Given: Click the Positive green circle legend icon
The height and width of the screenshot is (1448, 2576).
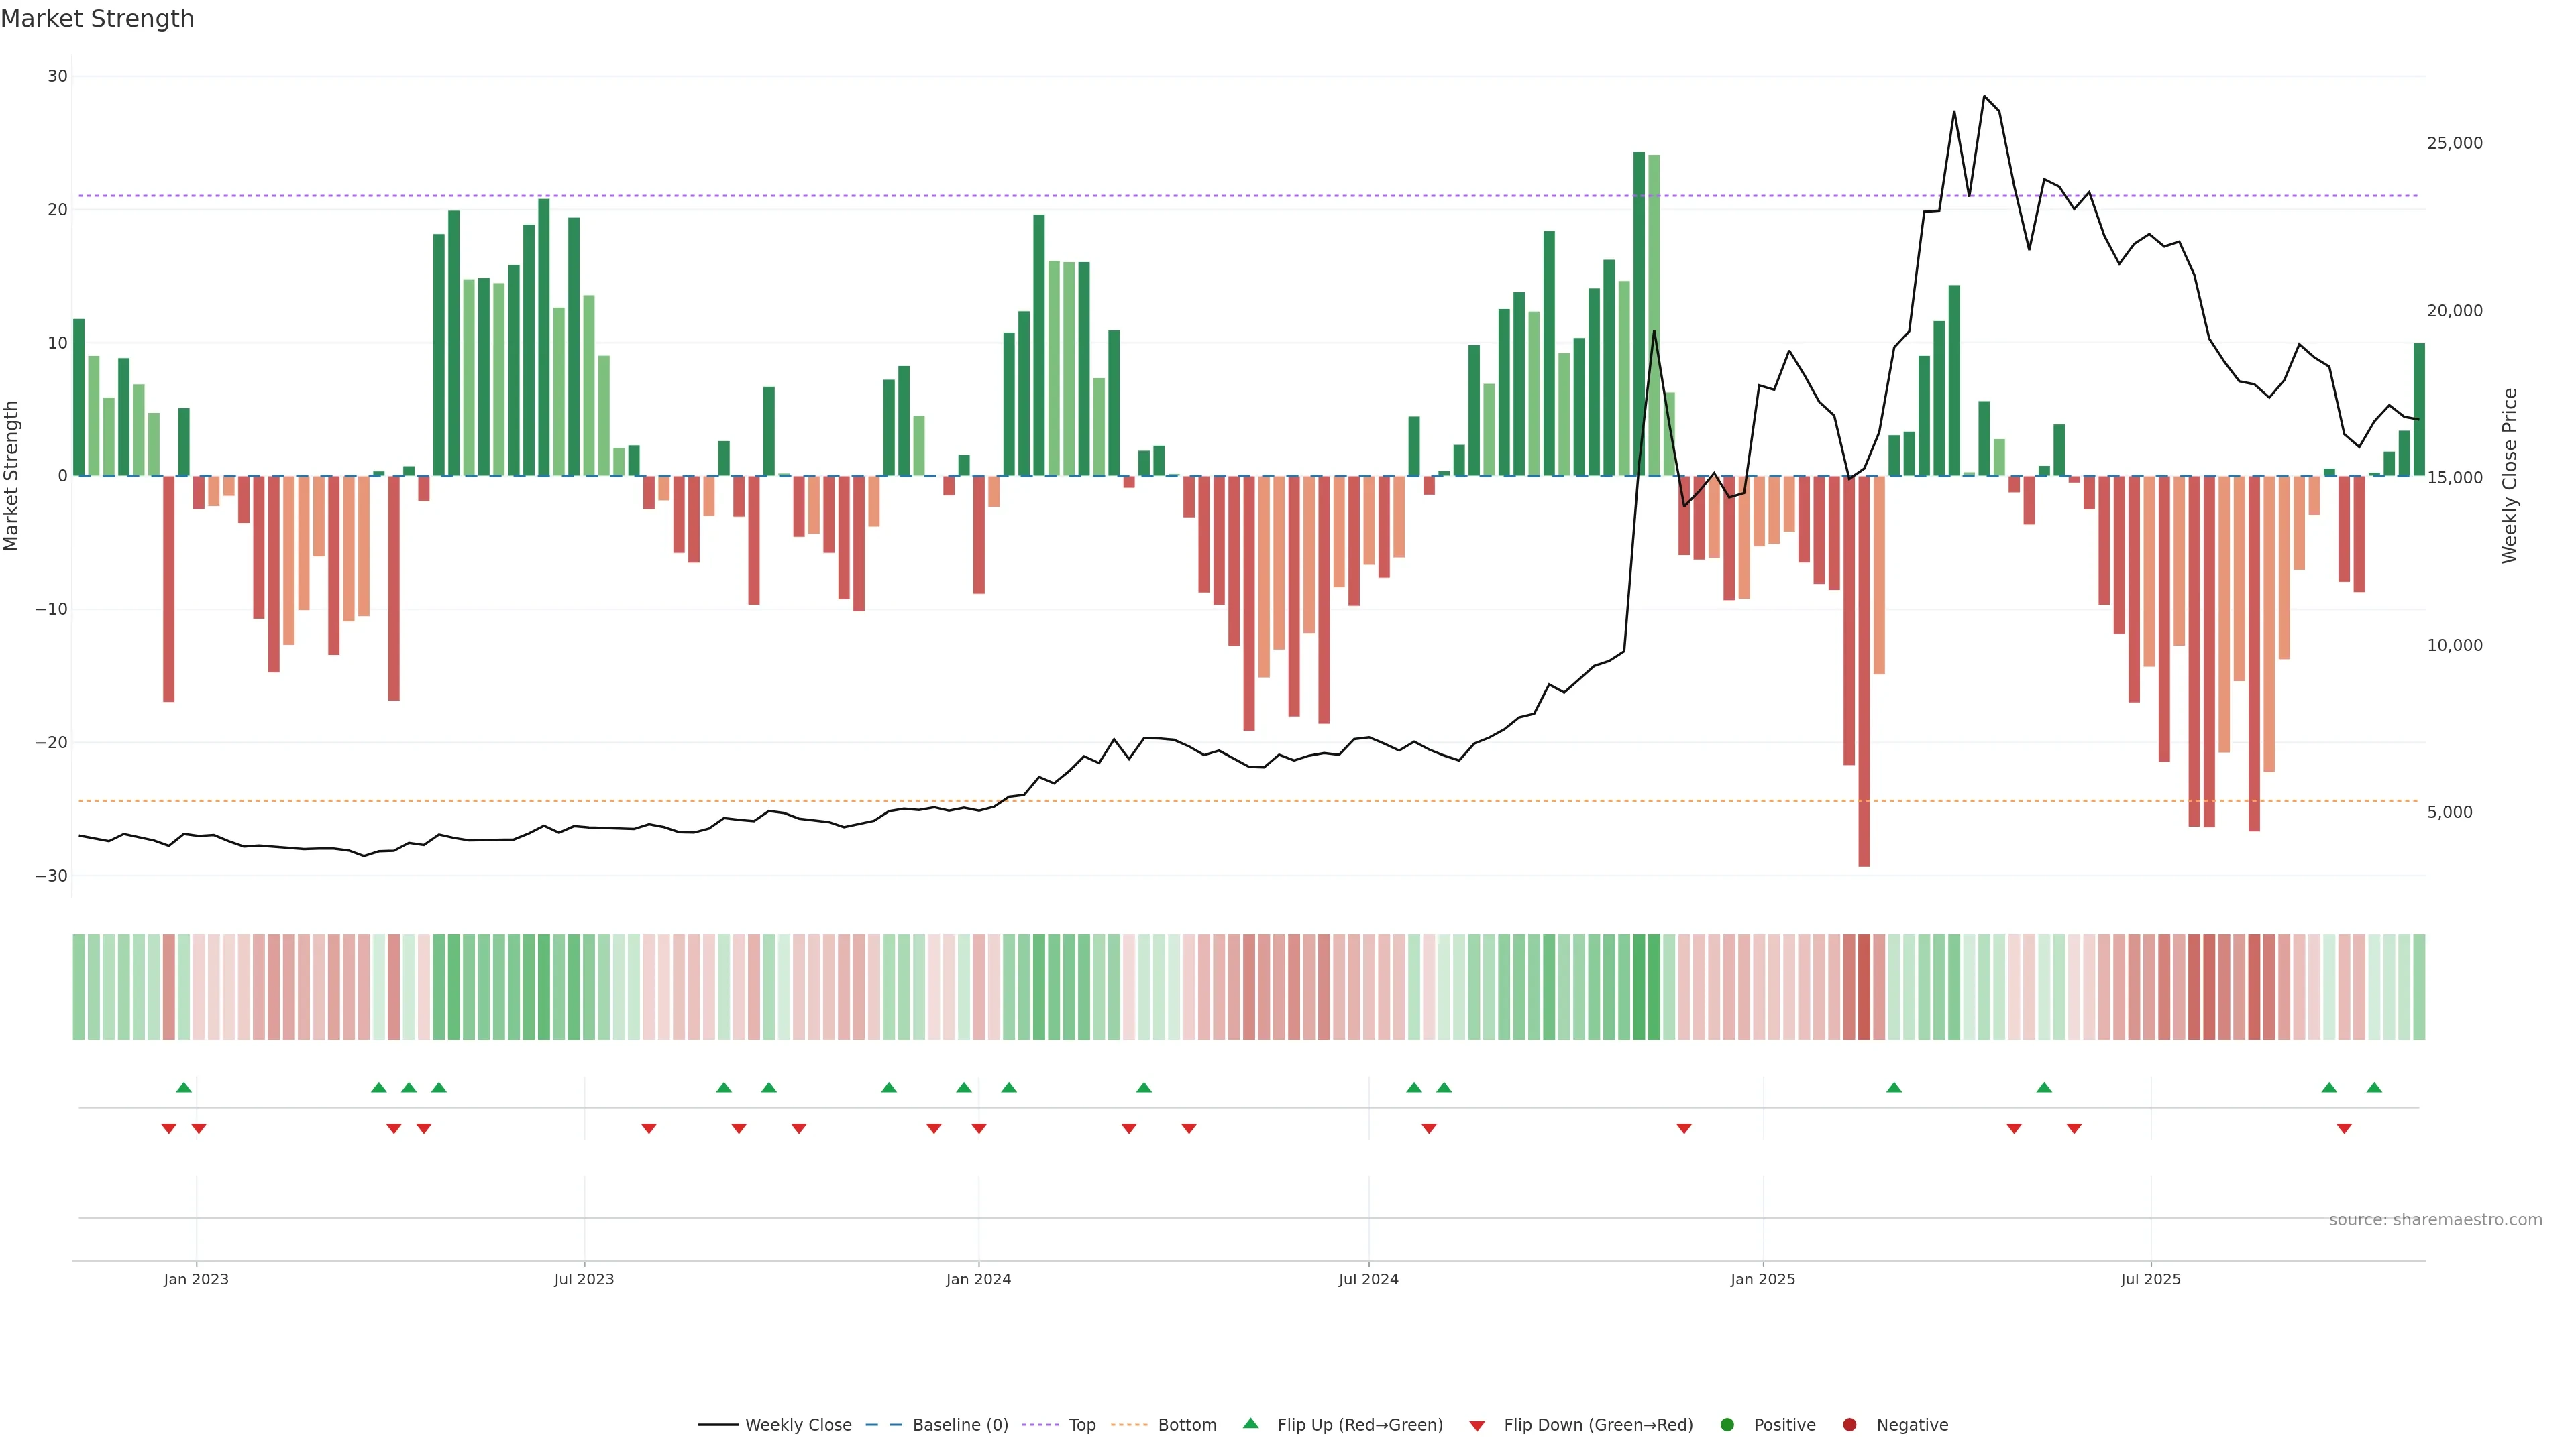Looking at the screenshot, I should click(x=1727, y=1425).
